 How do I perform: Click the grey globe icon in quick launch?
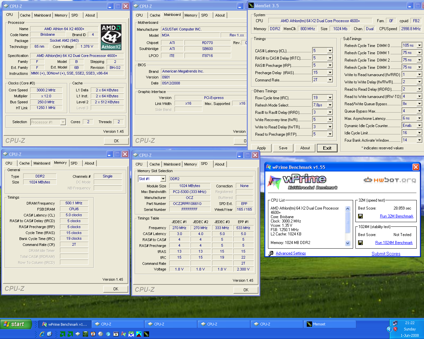(x=100, y=334)
